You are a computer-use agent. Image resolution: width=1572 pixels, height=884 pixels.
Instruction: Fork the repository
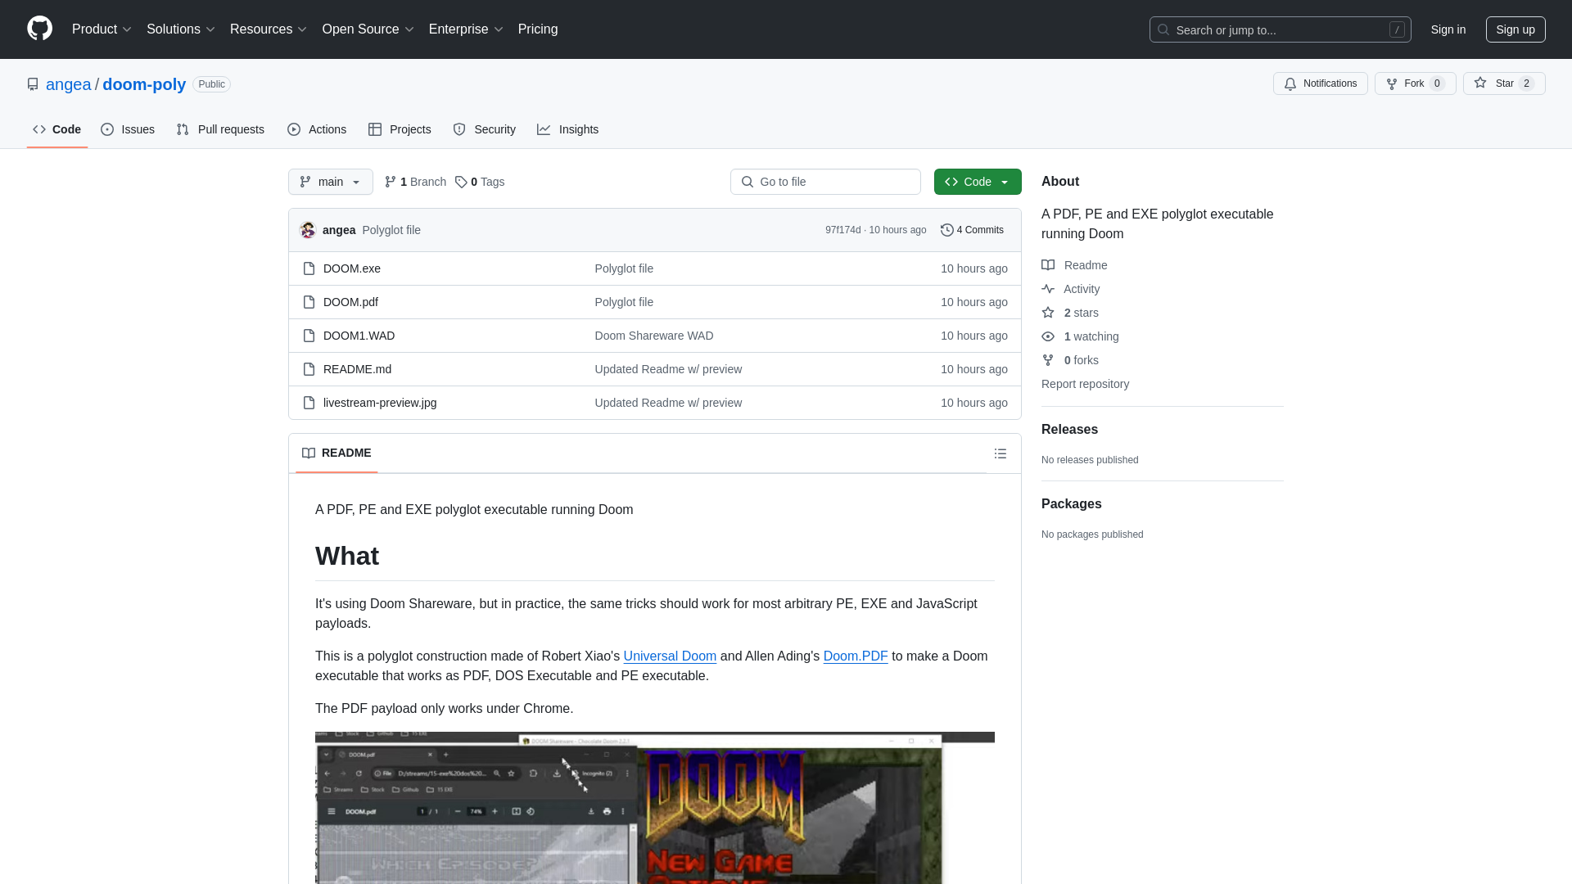click(1415, 83)
